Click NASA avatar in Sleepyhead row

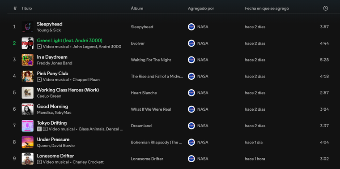point(191,27)
